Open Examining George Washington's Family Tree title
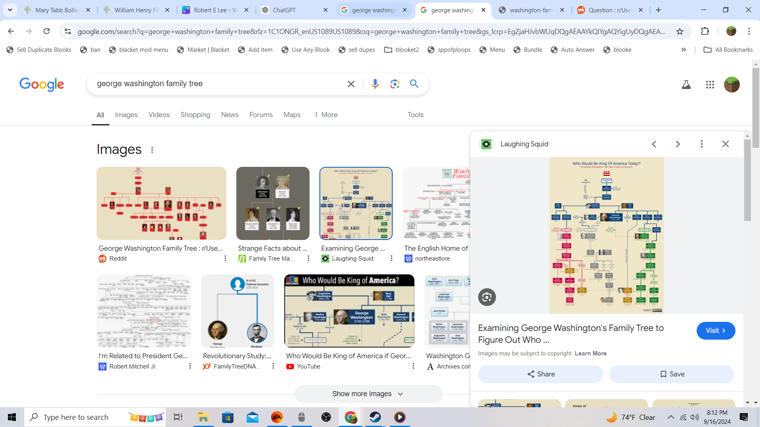 pyautogui.click(x=571, y=334)
